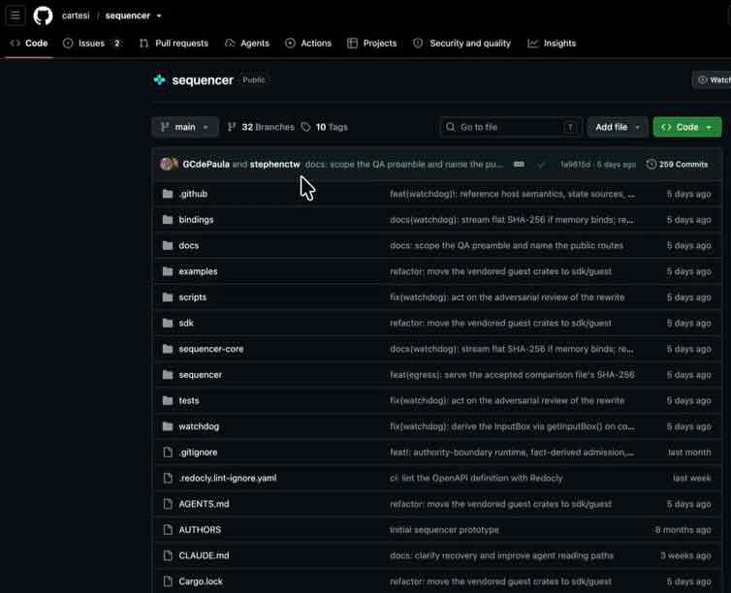The height and width of the screenshot is (593, 731).
Task: Click the folder icon beside bindings
Action: 168,220
